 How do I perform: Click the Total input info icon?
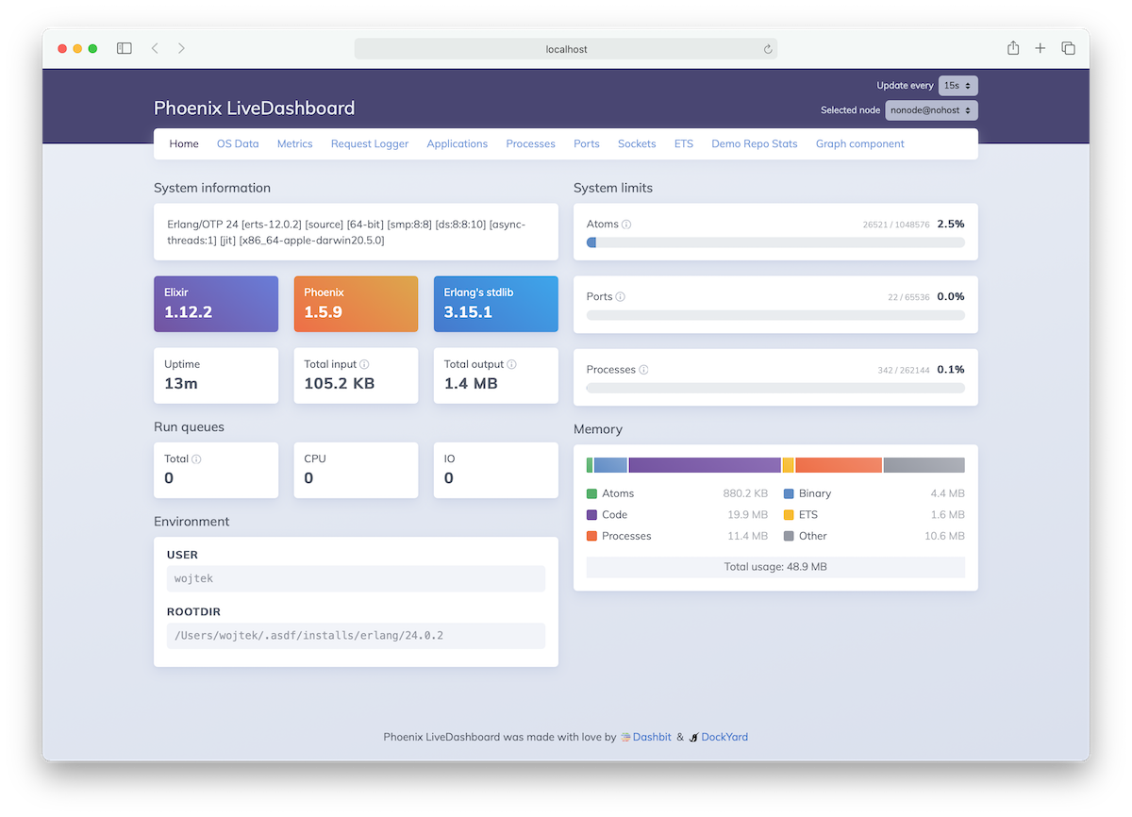(x=364, y=363)
